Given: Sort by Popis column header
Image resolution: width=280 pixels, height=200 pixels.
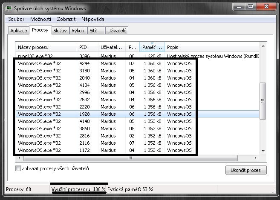Looking at the screenshot, I should tap(212, 47).
